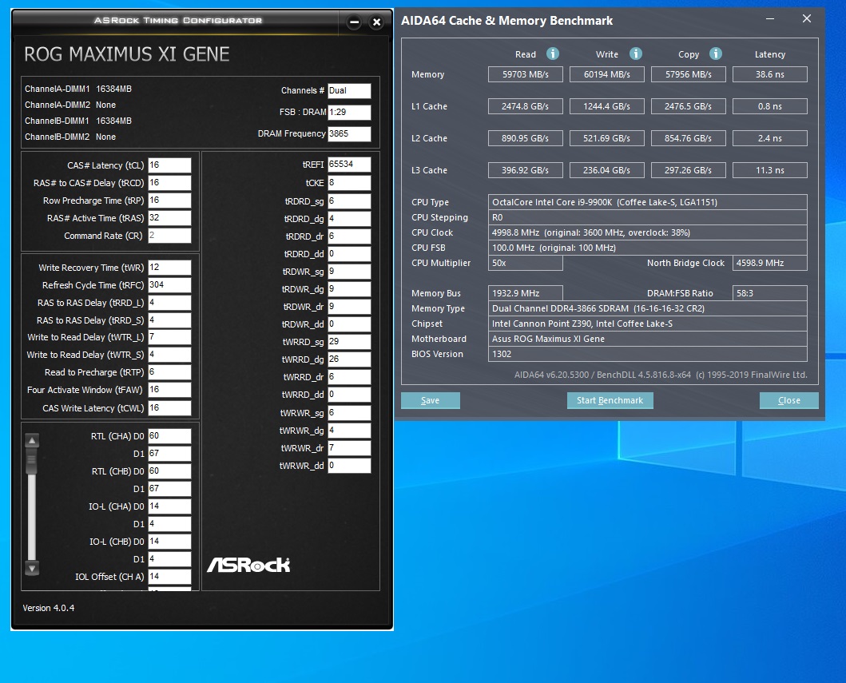Viewport: 846px width, 683px height.
Task: Select the IOL Offset (CH A) field
Action: [169, 576]
